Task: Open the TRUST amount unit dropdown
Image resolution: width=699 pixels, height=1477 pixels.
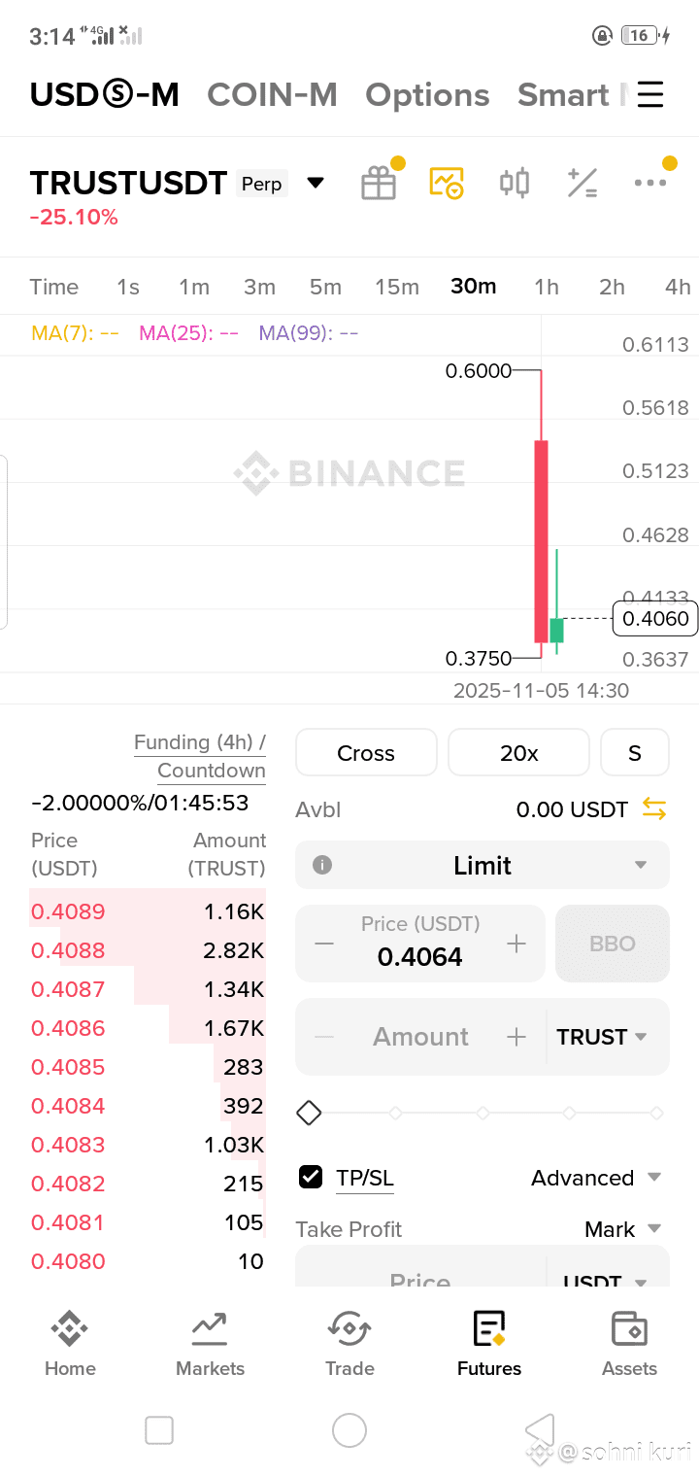Action: [602, 1037]
